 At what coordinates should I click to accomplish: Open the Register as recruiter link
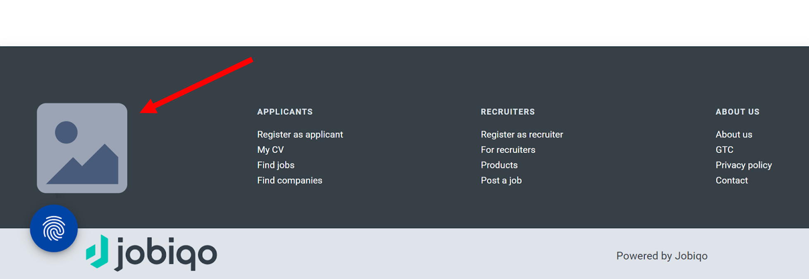[x=522, y=135]
